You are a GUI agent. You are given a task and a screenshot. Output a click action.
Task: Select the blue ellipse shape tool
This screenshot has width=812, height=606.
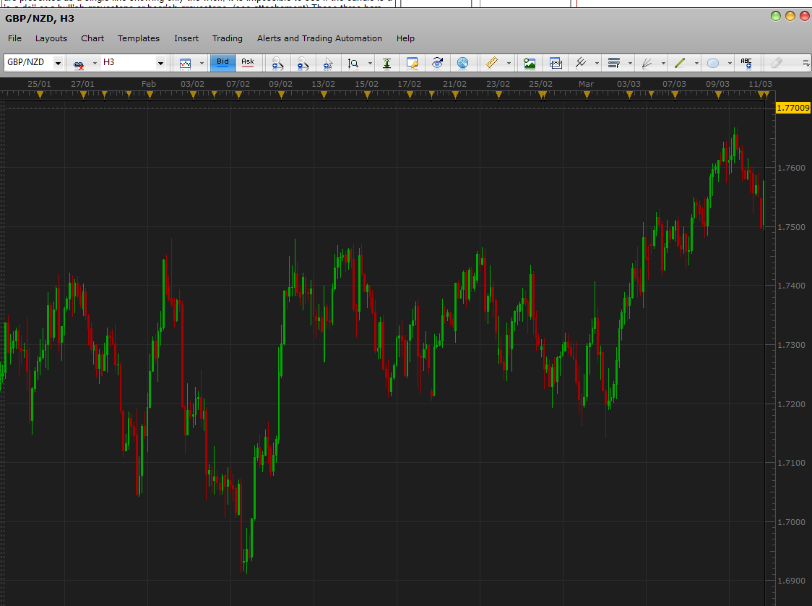coord(713,63)
